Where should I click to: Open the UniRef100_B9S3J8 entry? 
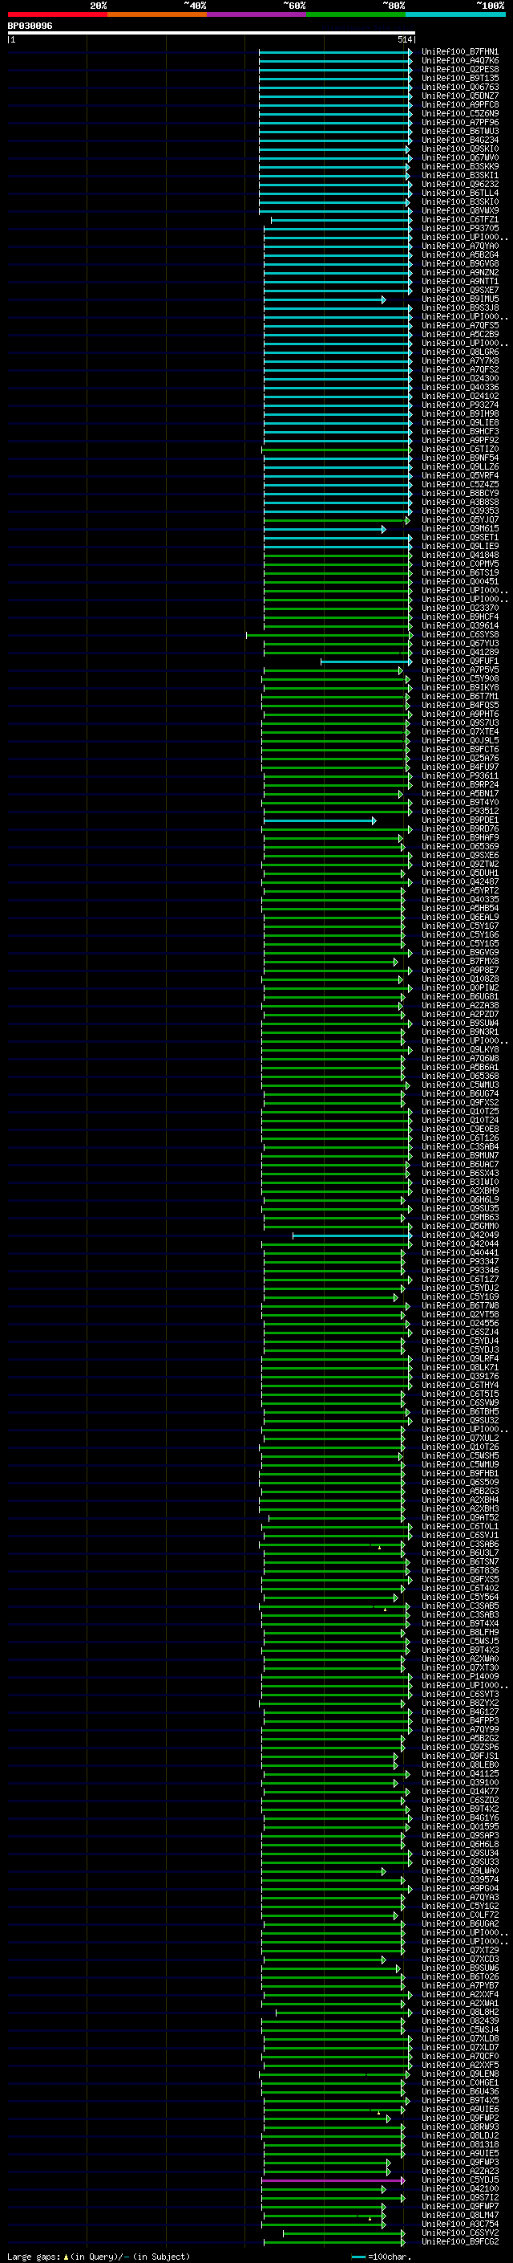coord(459,307)
